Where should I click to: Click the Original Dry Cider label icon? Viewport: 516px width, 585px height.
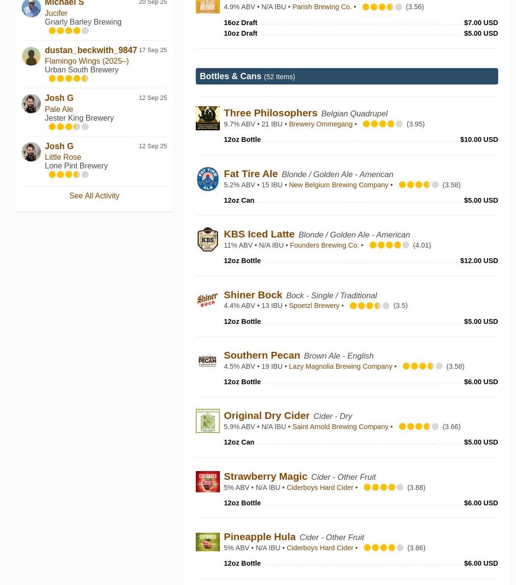click(208, 421)
